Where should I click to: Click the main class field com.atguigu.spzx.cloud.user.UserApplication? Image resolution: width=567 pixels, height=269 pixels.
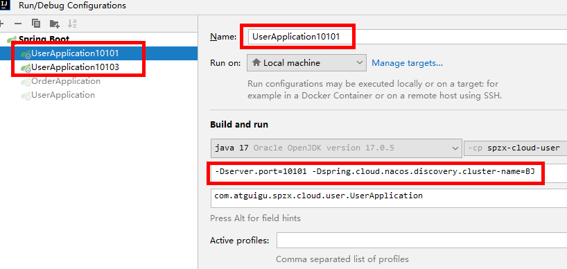[x=389, y=198]
